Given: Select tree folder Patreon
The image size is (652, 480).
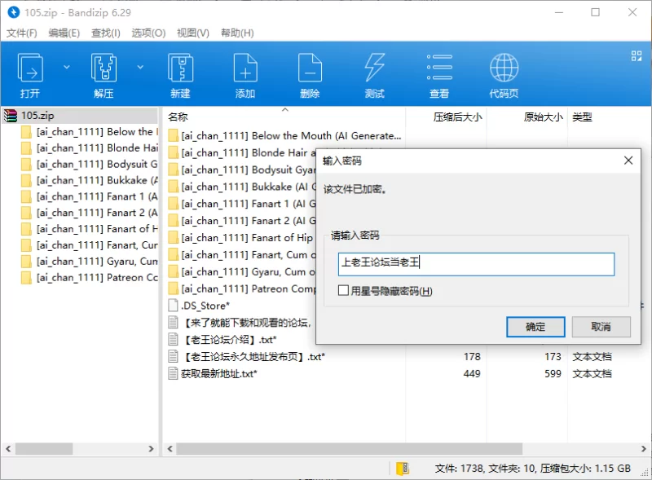Looking at the screenshot, I should pyautogui.click(x=90, y=277).
